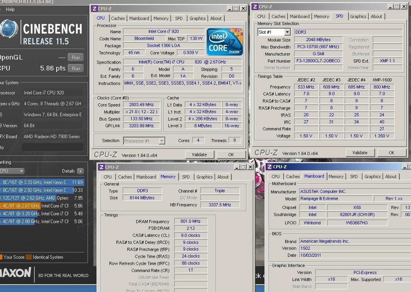Minimize the CPU-Z Memory window
This screenshot has width=411, height=292.
[237, 167]
